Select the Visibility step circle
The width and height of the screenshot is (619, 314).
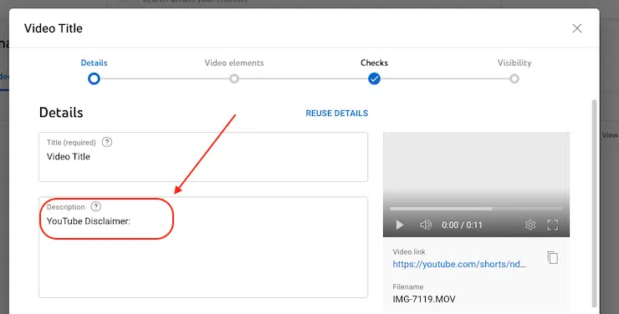[514, 78]
